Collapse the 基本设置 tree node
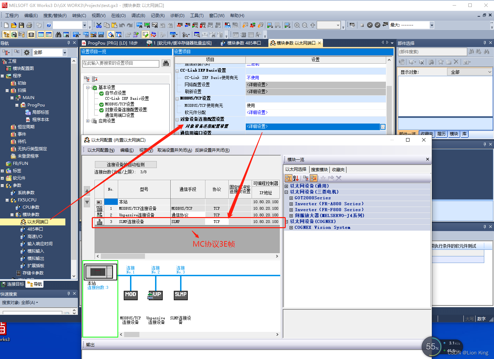Viewport: 494px width, 359px height. click(88, 87)
